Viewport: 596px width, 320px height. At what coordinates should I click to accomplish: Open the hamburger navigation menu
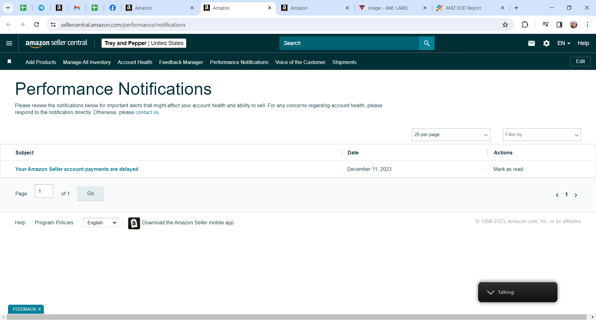9,43
